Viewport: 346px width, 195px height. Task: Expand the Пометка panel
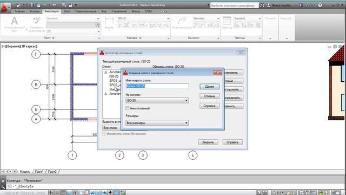[x=270, y=38]
